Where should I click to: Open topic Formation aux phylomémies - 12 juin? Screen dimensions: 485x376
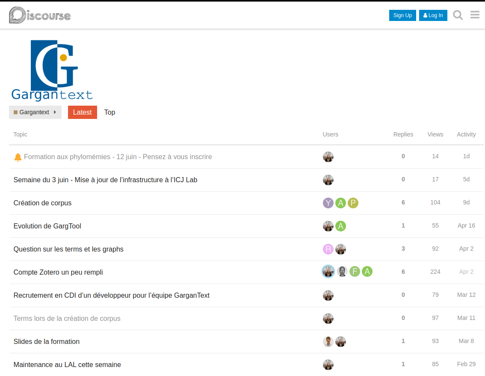click(x=118, y=157)
